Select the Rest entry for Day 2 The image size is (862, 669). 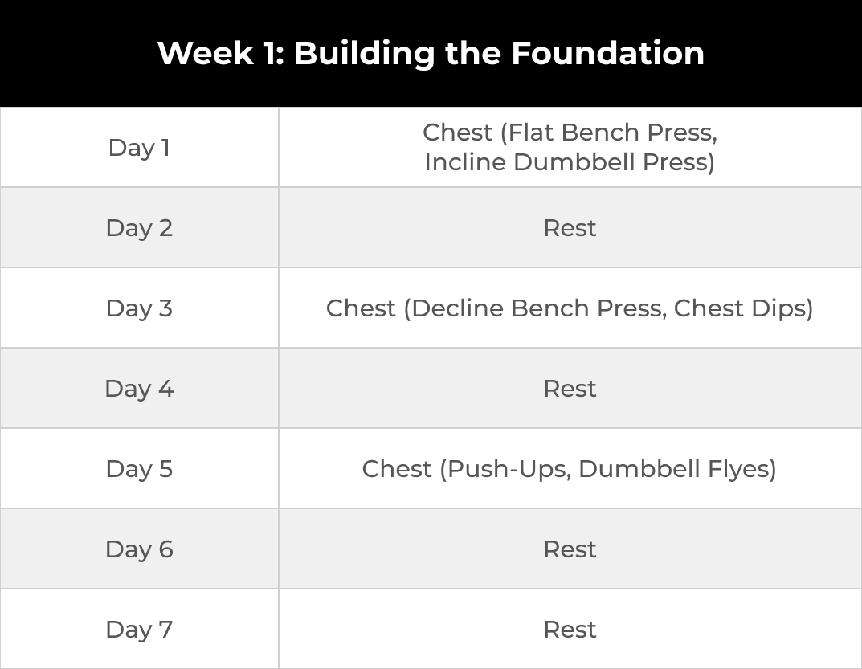[x=570, y=228]
